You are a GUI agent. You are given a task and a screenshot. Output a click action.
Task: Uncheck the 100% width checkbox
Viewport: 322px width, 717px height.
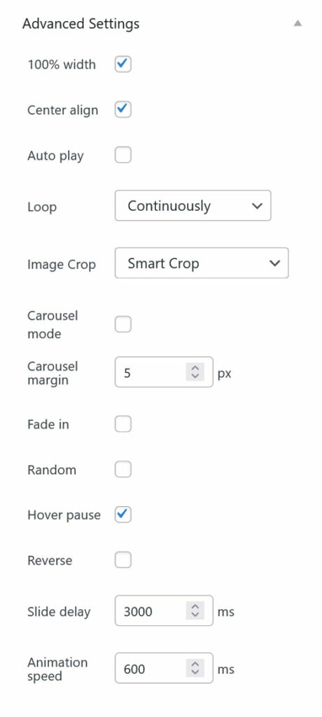tap(123, 64)
